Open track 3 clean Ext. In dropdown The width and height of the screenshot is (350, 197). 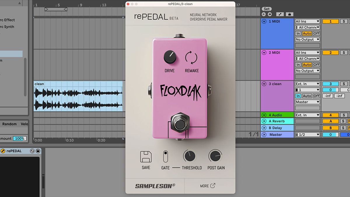[x=307, y=84]
